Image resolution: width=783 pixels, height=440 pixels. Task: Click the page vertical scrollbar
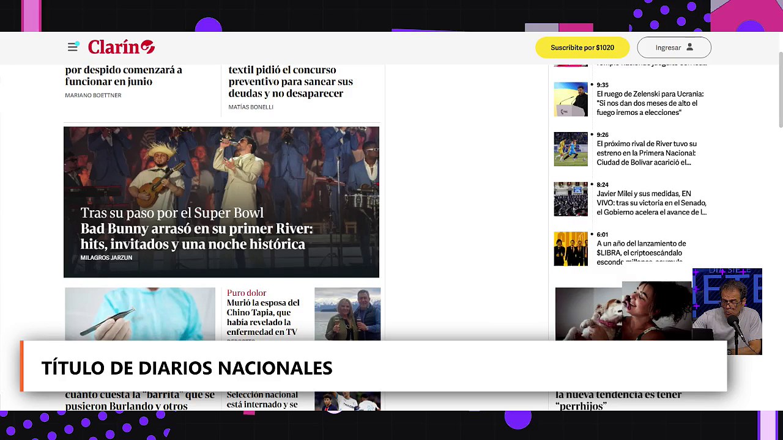(x=780, y=90)
